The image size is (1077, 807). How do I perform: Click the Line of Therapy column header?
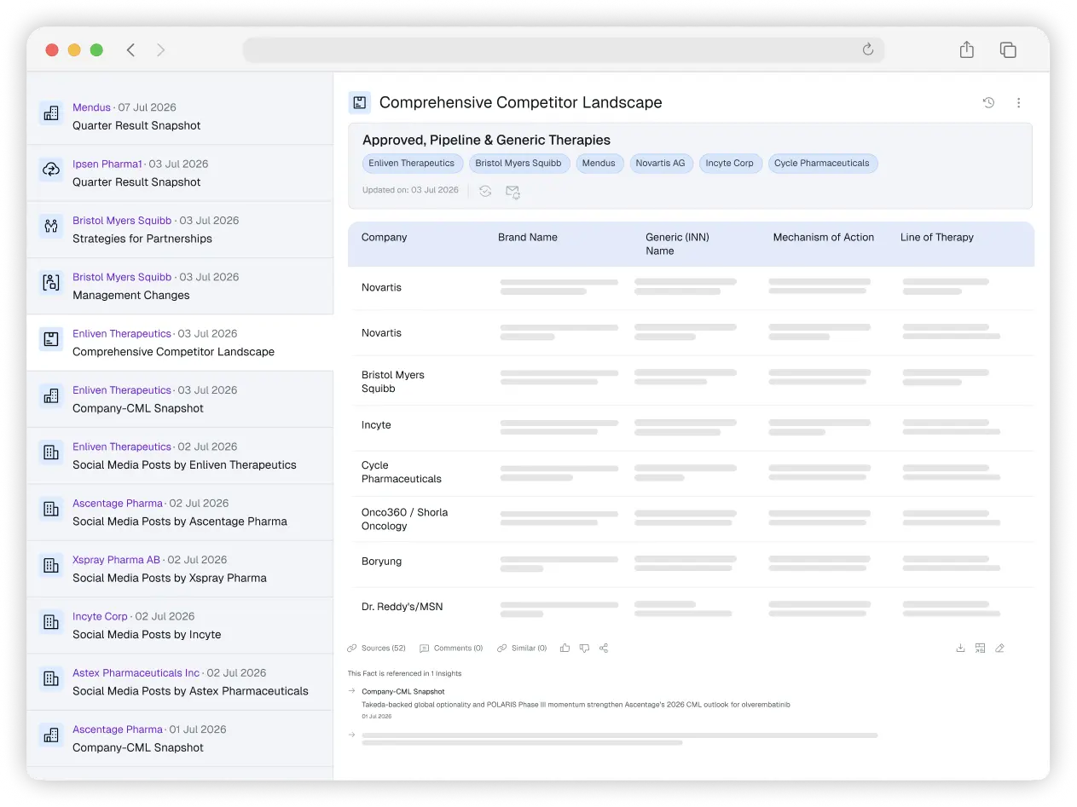click(x=937, y=238)
